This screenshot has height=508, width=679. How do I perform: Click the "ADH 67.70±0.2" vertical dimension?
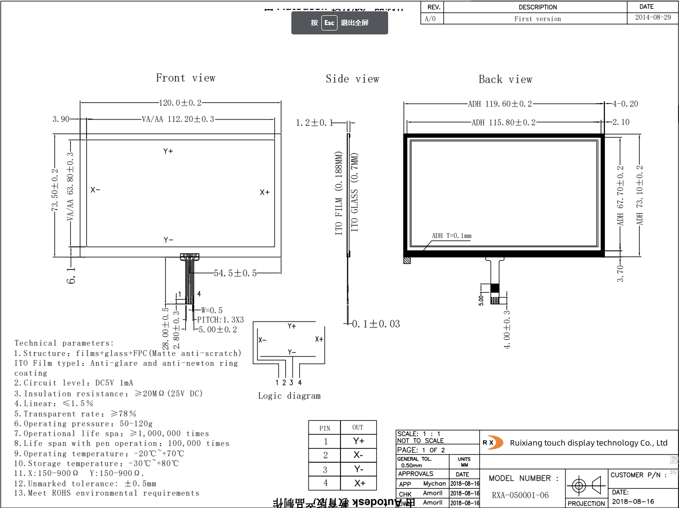coord(620,195)
